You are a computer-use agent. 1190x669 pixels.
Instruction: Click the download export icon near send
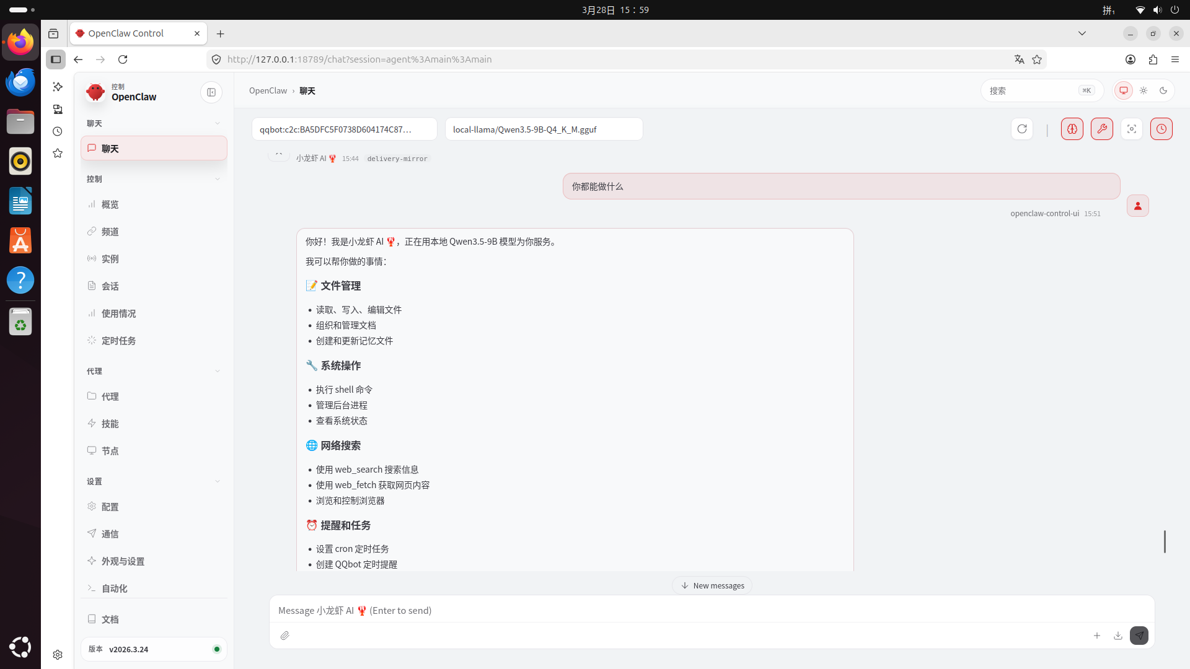pos(1117,636)
